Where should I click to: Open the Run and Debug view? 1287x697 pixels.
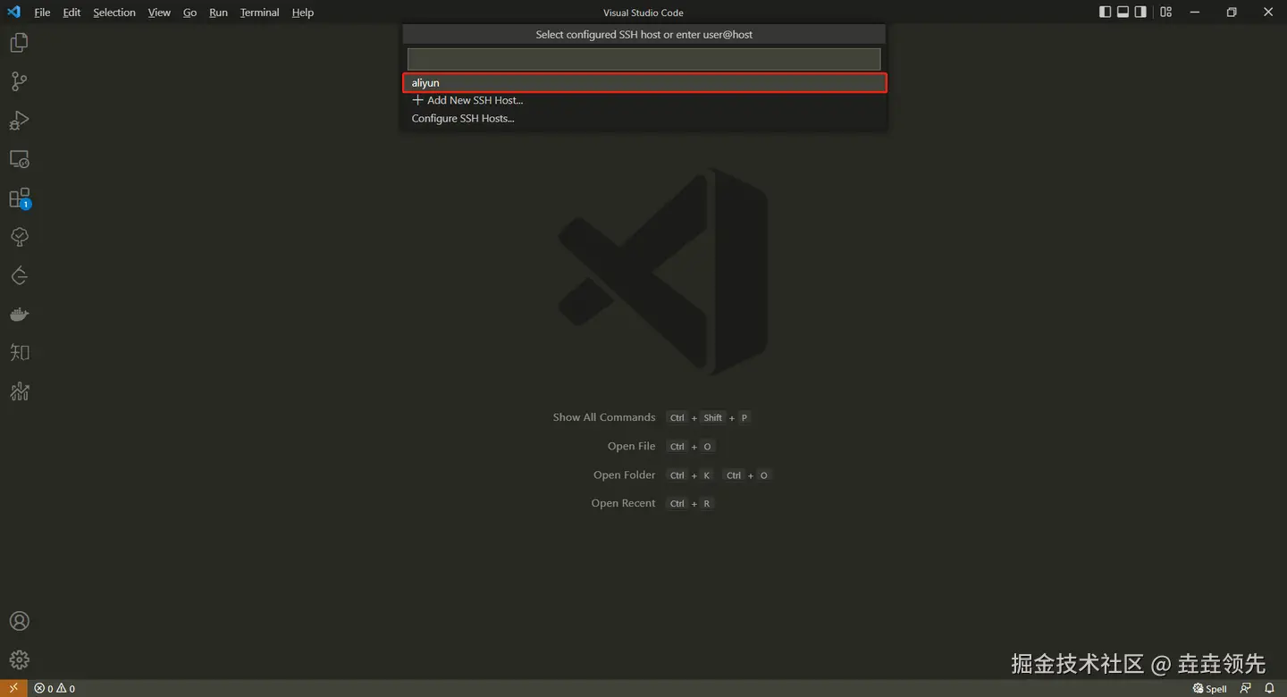point(19,121)
